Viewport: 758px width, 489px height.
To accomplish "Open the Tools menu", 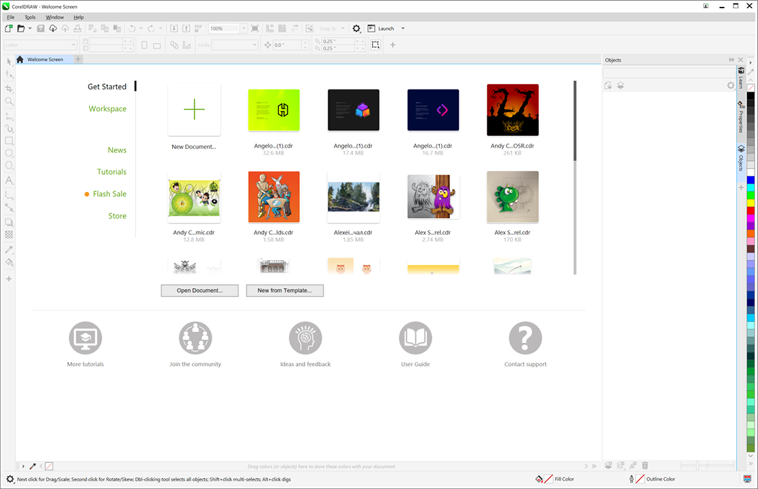I will 29,17.
